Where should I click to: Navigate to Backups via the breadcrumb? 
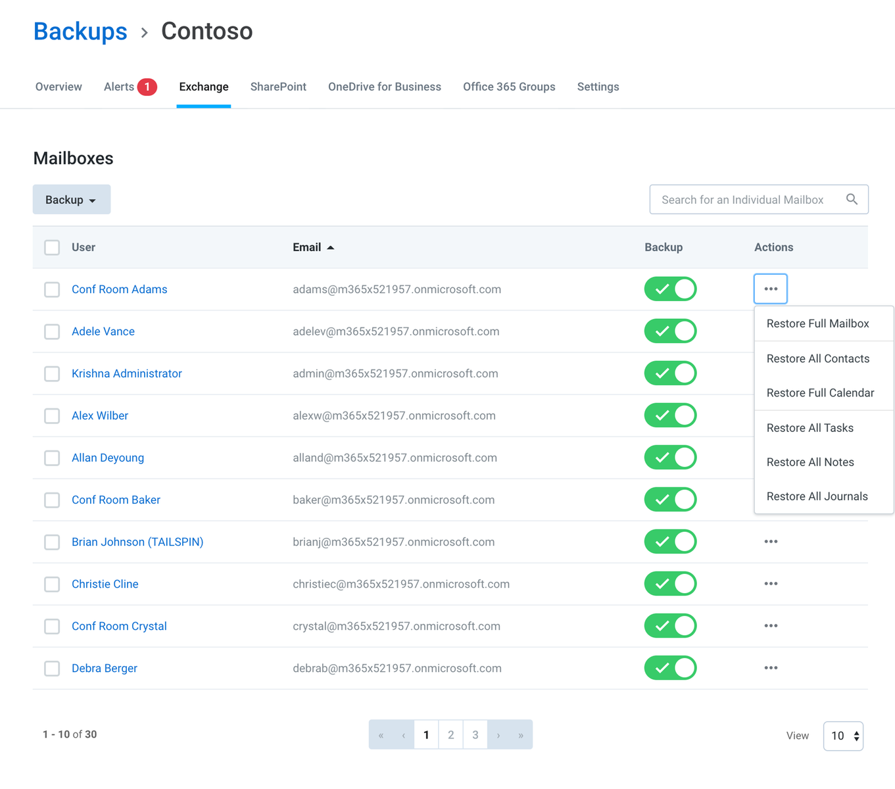click(80, 31)
